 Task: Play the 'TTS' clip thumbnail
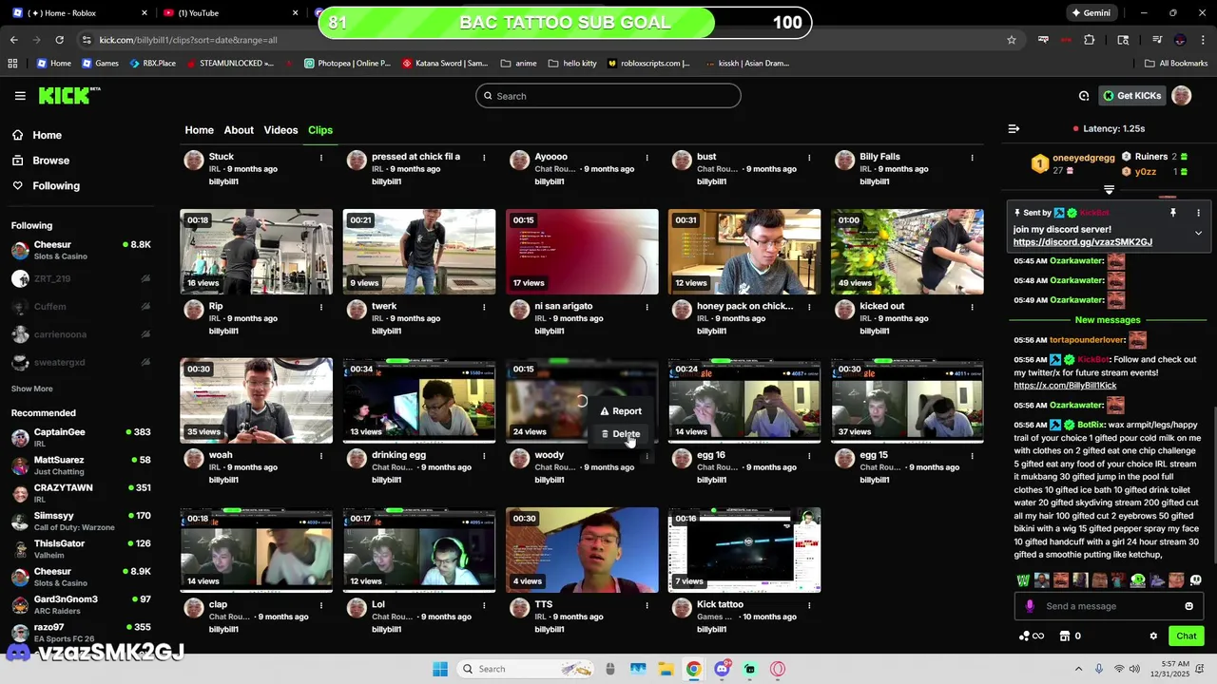point(582,550)
